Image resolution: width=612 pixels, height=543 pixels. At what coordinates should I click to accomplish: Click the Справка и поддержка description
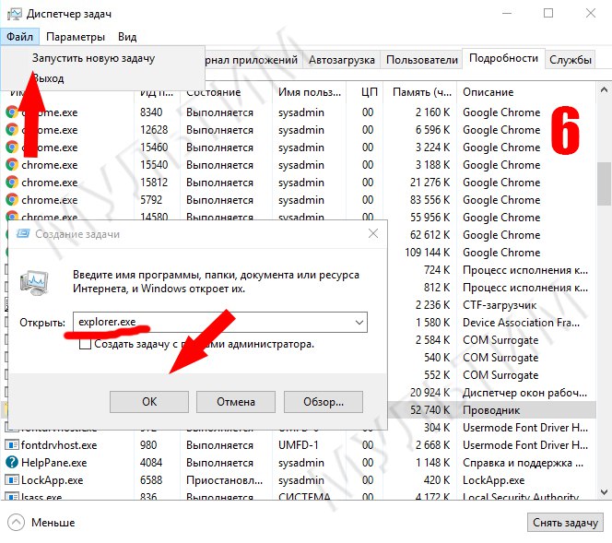pos(523,463)
